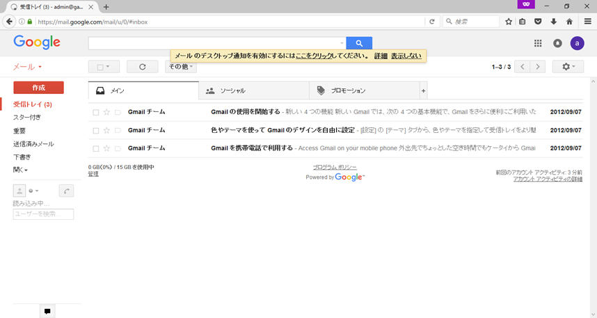The width and height of the screenshot is (597, 318).
Task: Open 受信トレイ (3) folder
Action: (x=33, y=104)
